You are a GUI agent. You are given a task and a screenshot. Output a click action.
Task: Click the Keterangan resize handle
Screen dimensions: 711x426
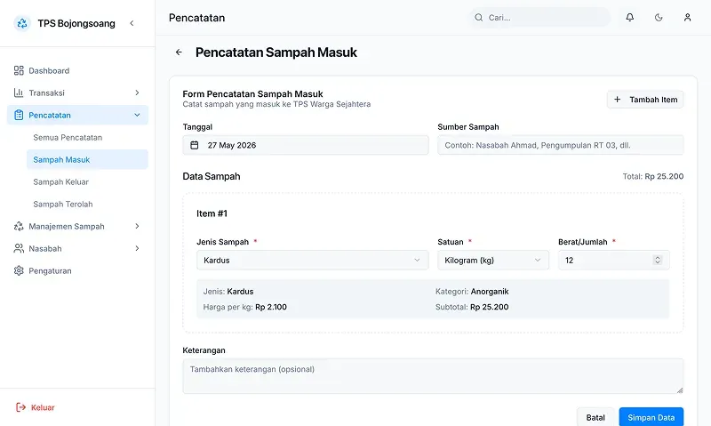point(680,390)
